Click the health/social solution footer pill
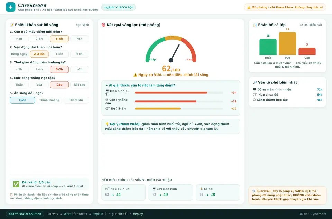Image resolution: width=332 pixels, height=219 pixels. coord(25,214)
